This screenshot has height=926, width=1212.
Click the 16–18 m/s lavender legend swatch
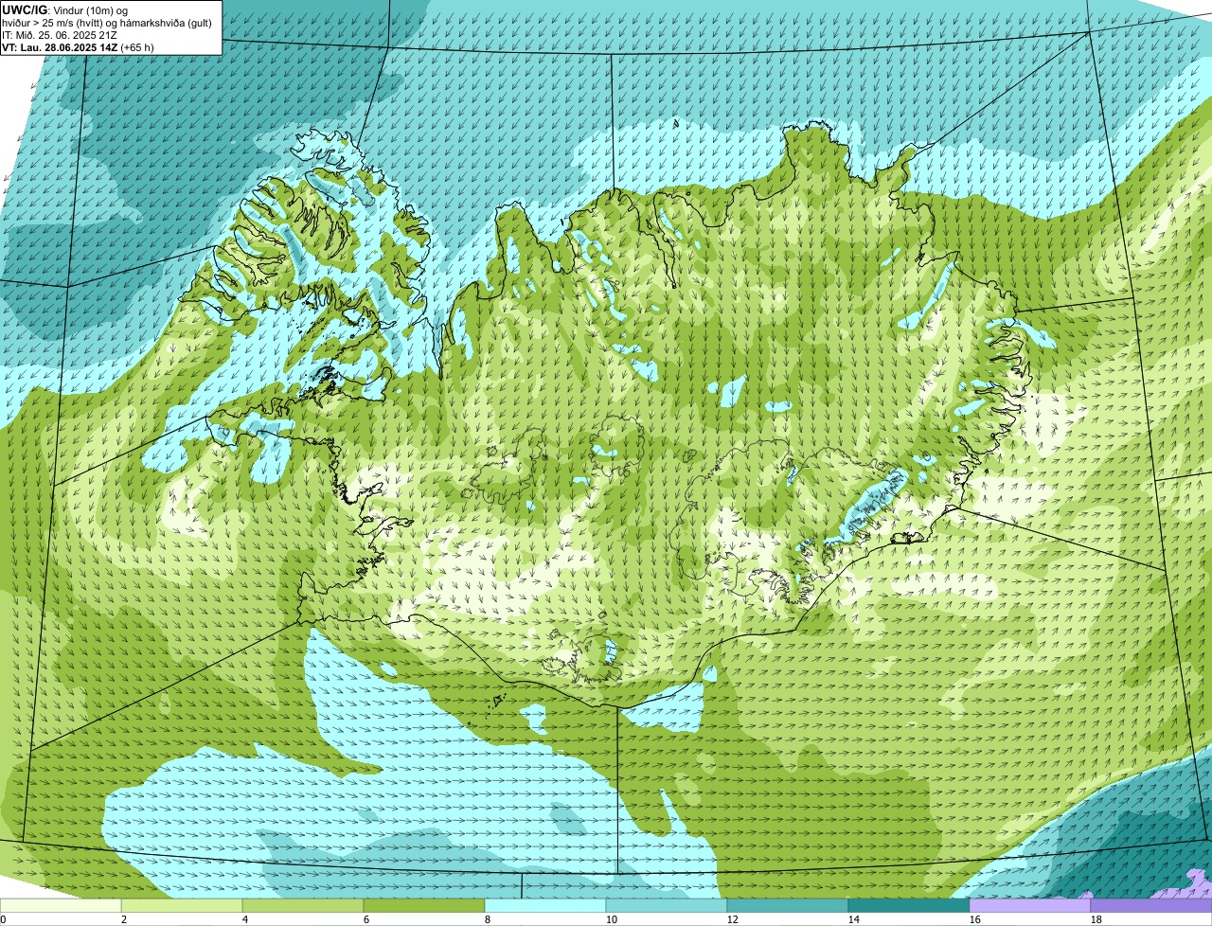(1030, 905)
